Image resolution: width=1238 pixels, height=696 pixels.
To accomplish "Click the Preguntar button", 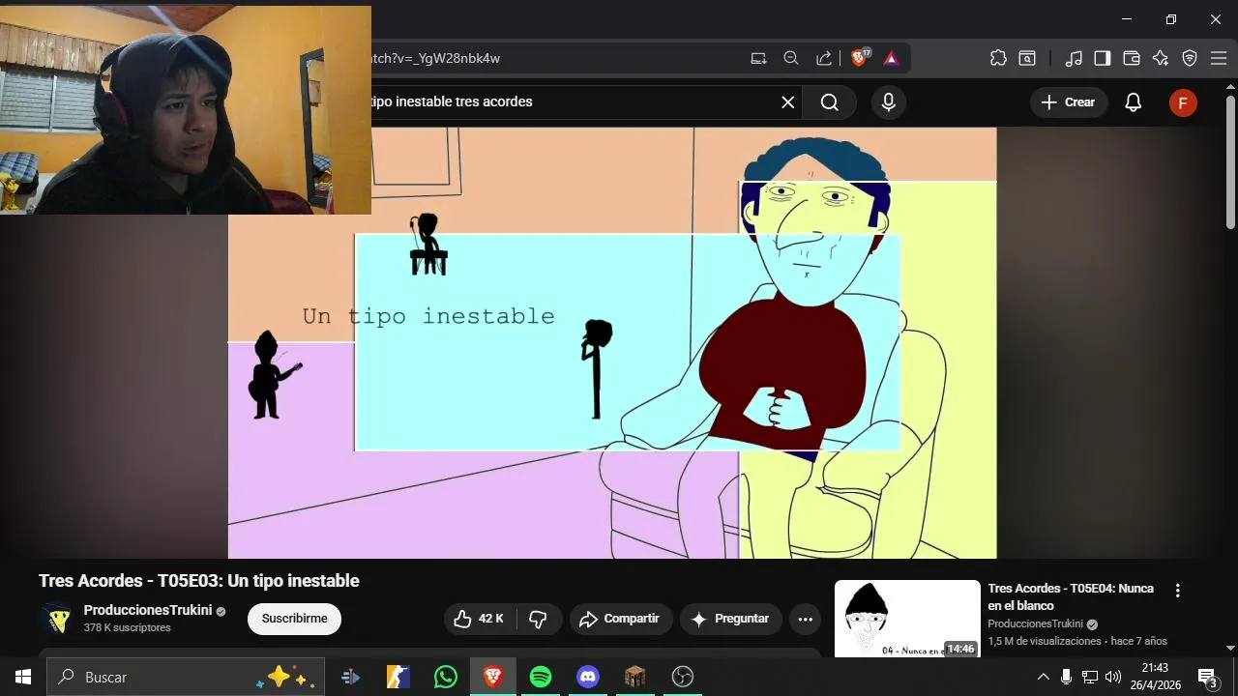I will 731,619.
